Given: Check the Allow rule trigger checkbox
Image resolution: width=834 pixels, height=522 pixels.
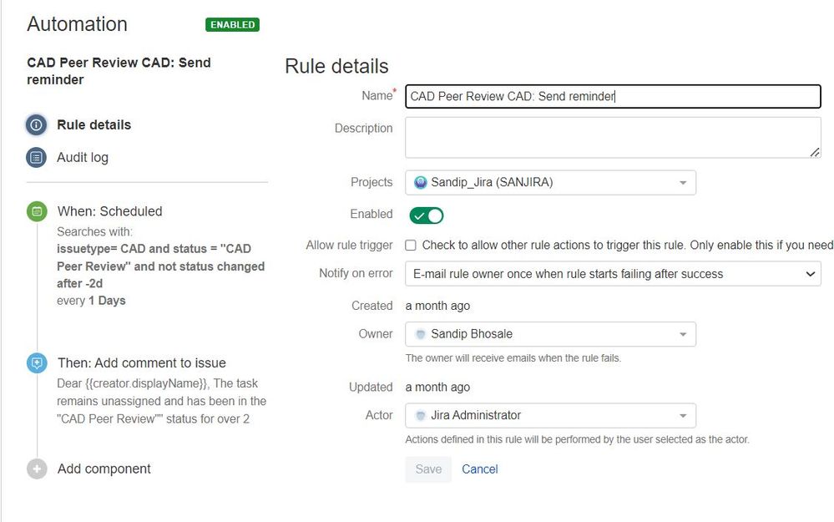Looking at the screenshot, I should click(x=411, y=246).
